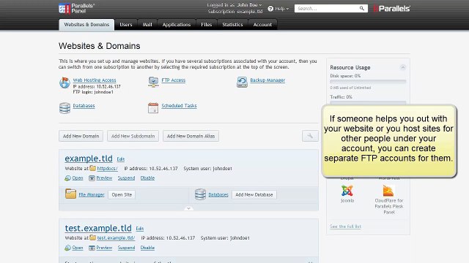
Task: Click the Databases link in example.tld panel
Action: (218, 194)
